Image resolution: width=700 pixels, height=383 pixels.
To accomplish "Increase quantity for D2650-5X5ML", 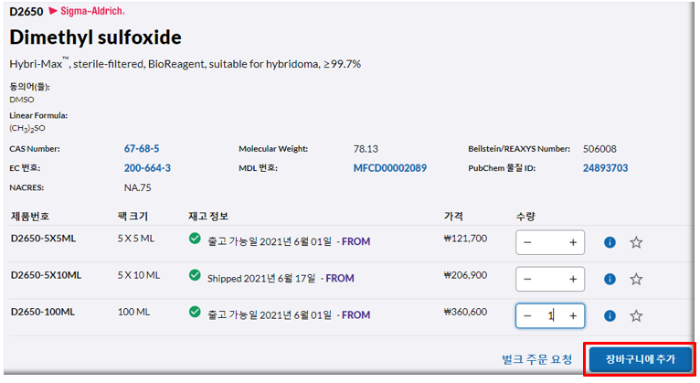I will point(573,242).
